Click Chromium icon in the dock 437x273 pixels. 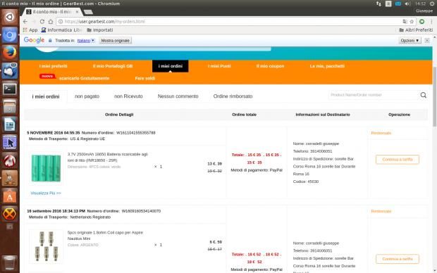[x=9, y=35]
